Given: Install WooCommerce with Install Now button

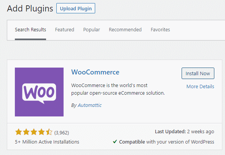Looking at the screenshot, I should (198, 73).
